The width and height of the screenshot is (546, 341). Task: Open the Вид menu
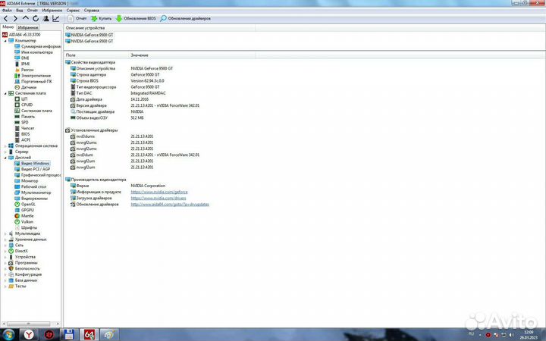20,11
